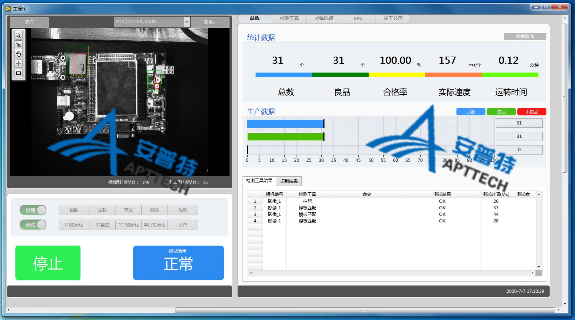Click the results table scroll-up arrow

click(539, 194)
